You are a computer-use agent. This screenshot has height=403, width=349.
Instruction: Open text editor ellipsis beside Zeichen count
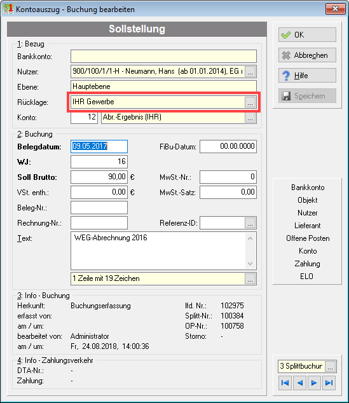[250, 278]
